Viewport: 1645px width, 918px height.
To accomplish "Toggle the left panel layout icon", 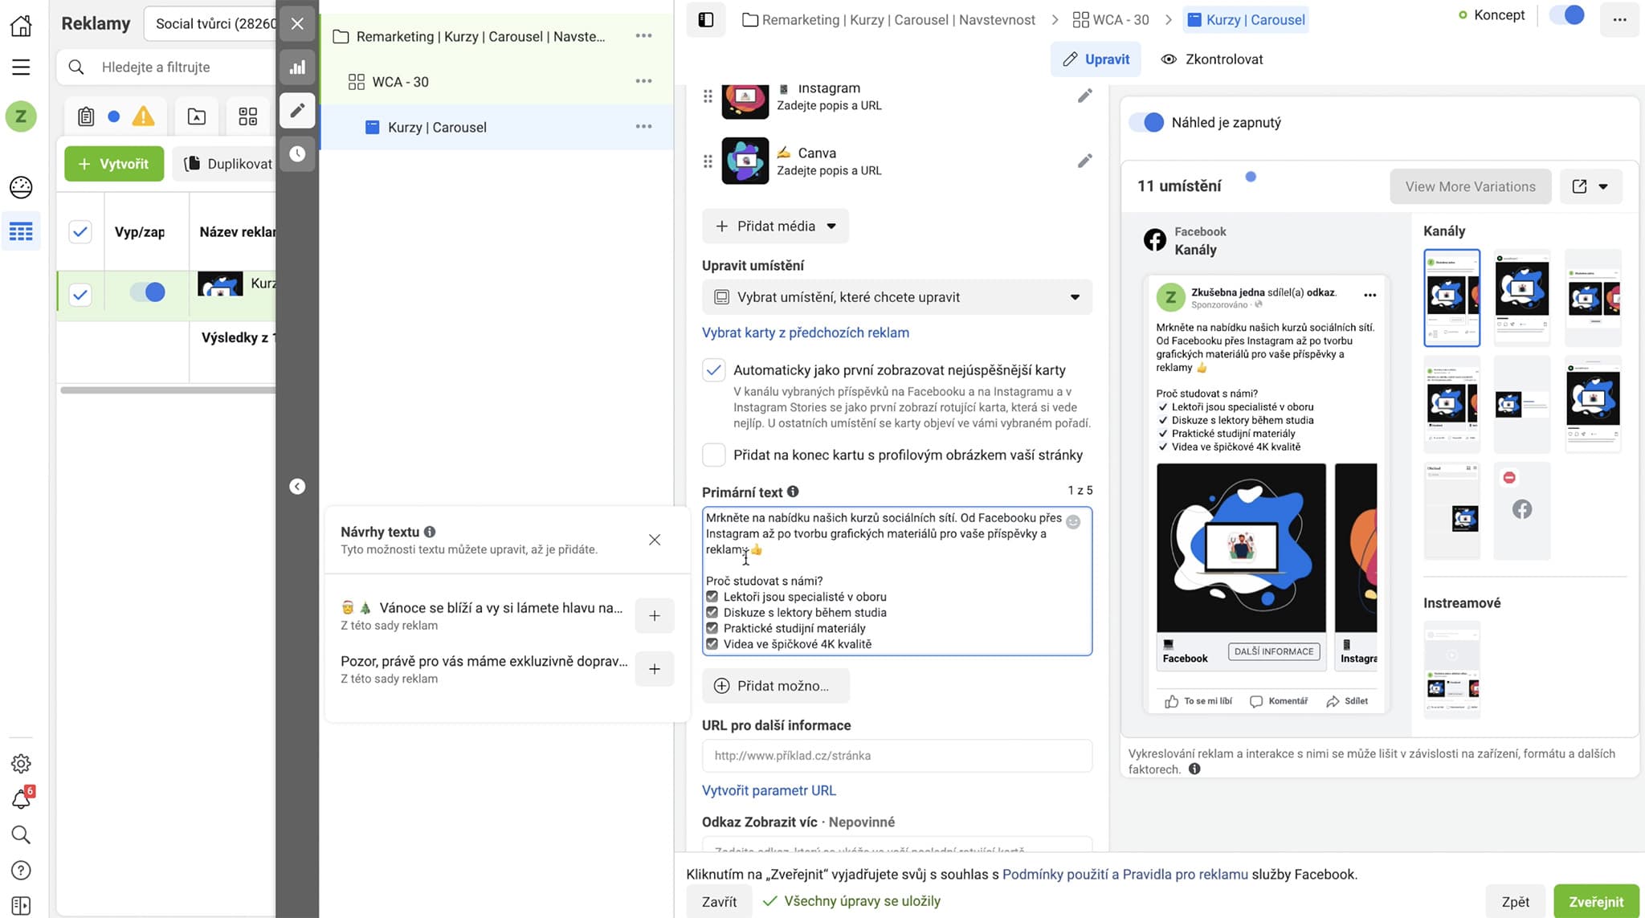I will [x=706, y=20].
